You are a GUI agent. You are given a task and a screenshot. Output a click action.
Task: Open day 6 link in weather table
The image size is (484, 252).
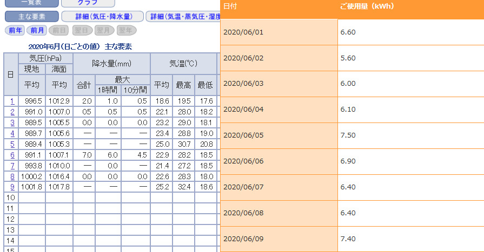pyautogui.click(x=11, y=155)
